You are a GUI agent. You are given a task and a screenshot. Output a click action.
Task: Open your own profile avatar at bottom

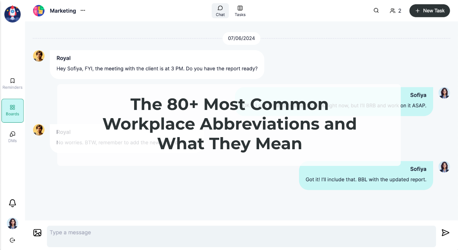click(12, 223)
